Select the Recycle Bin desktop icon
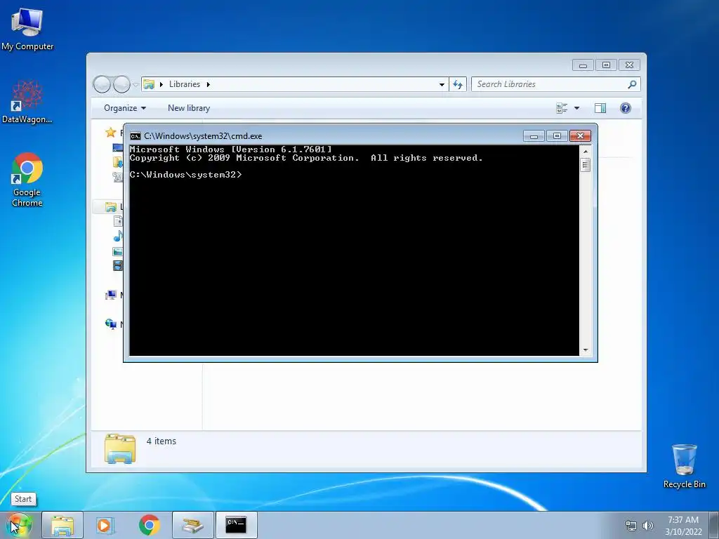719x539 pixels. tap(684, 466)
